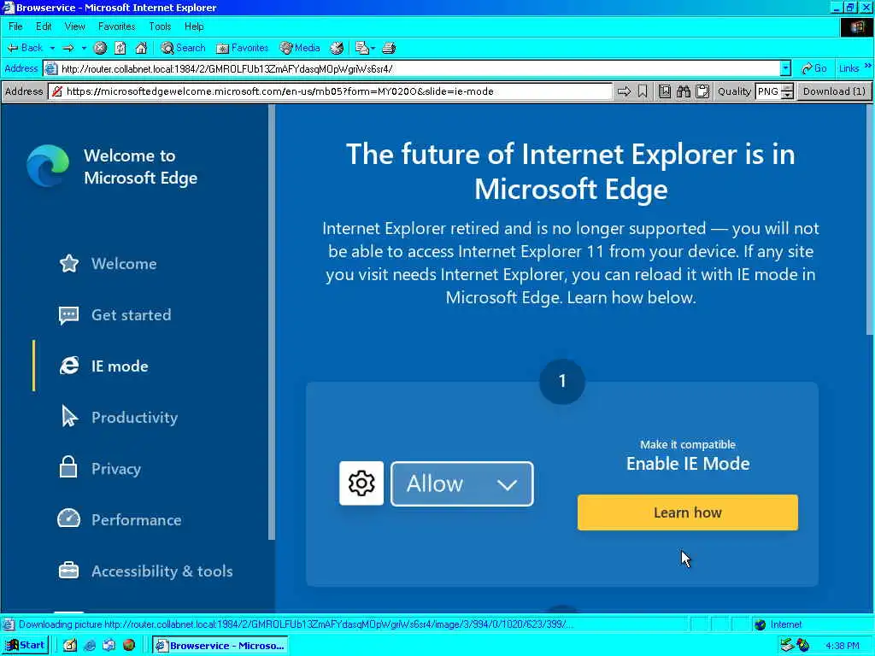Screen dimensions: 875x656
Task: Go to the home page icon
Action: pos(141,48)
